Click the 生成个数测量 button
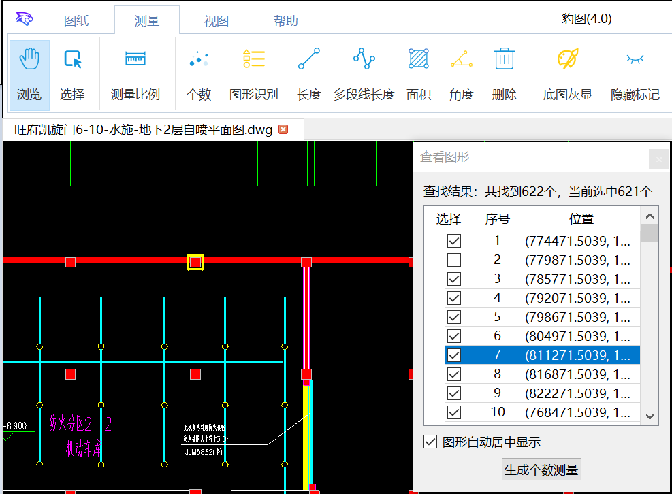This screenshot has width=672, height=494. coord(541,470)
